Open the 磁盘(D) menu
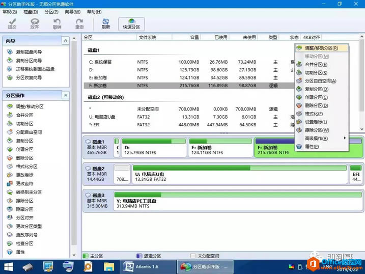 pyautogui.click(x=31, y=12)
